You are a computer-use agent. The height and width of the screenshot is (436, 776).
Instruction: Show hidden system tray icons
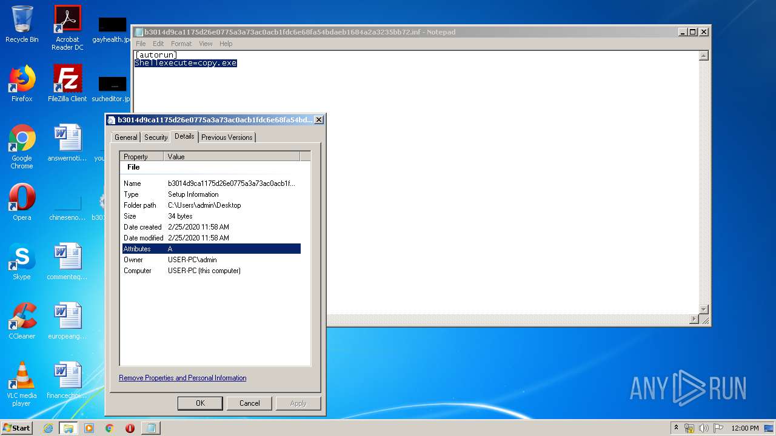676,428
